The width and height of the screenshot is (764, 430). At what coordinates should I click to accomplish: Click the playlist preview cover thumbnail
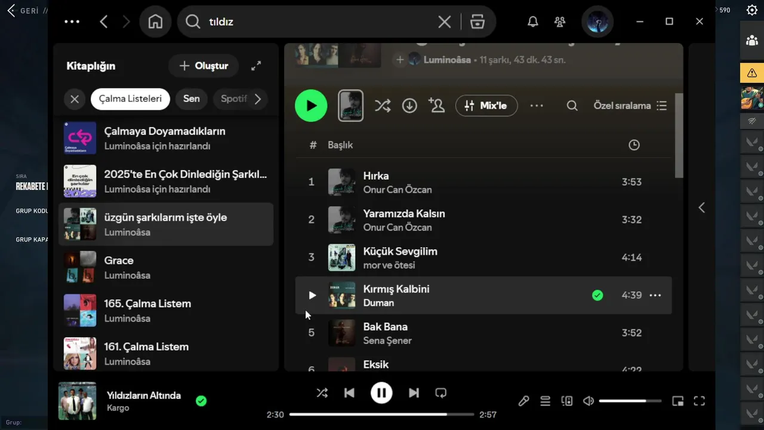point(350,106)
